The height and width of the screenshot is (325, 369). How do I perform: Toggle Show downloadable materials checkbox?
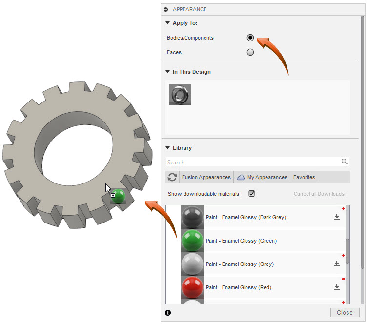pos(252,194)
